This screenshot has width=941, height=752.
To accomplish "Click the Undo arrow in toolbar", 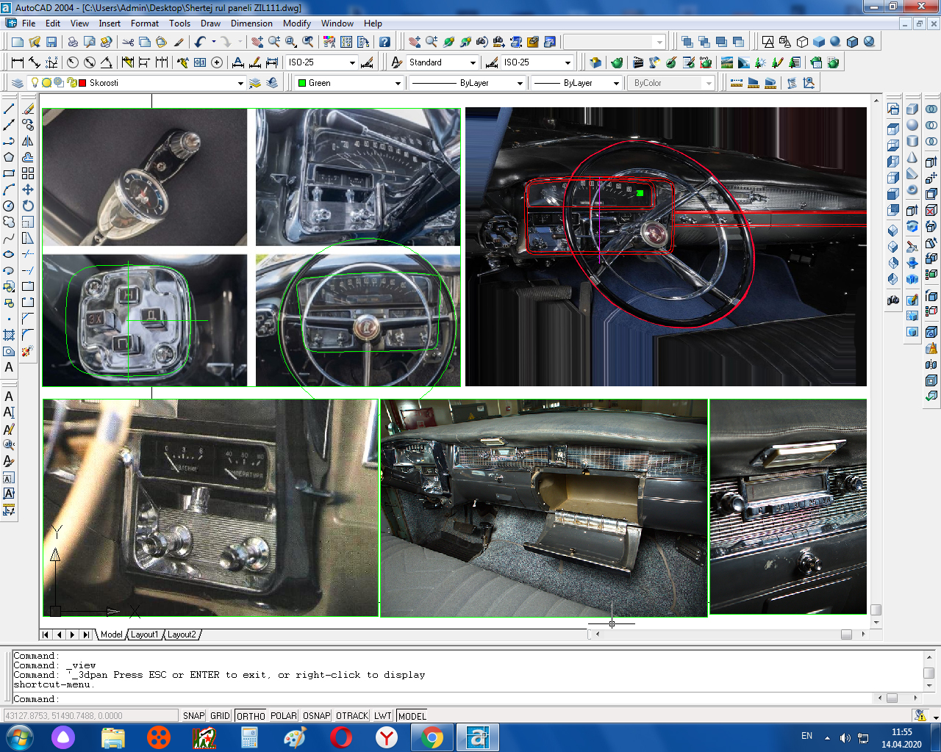I will [200, 42].
